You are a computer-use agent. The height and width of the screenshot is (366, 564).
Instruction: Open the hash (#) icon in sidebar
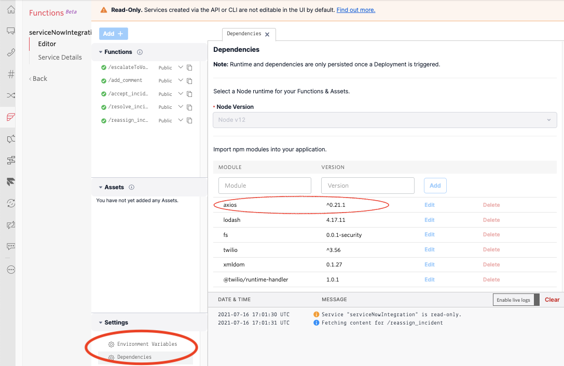point(11,74)
